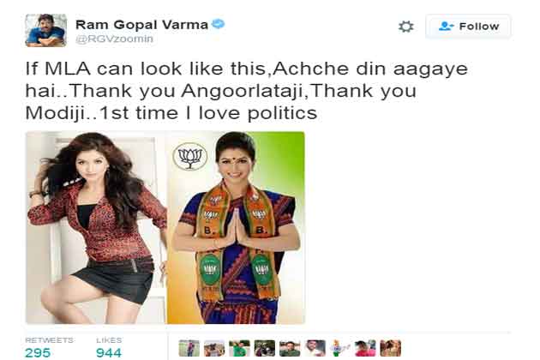Enlarge the left tweet photo with miniskirt

(96, 227)
